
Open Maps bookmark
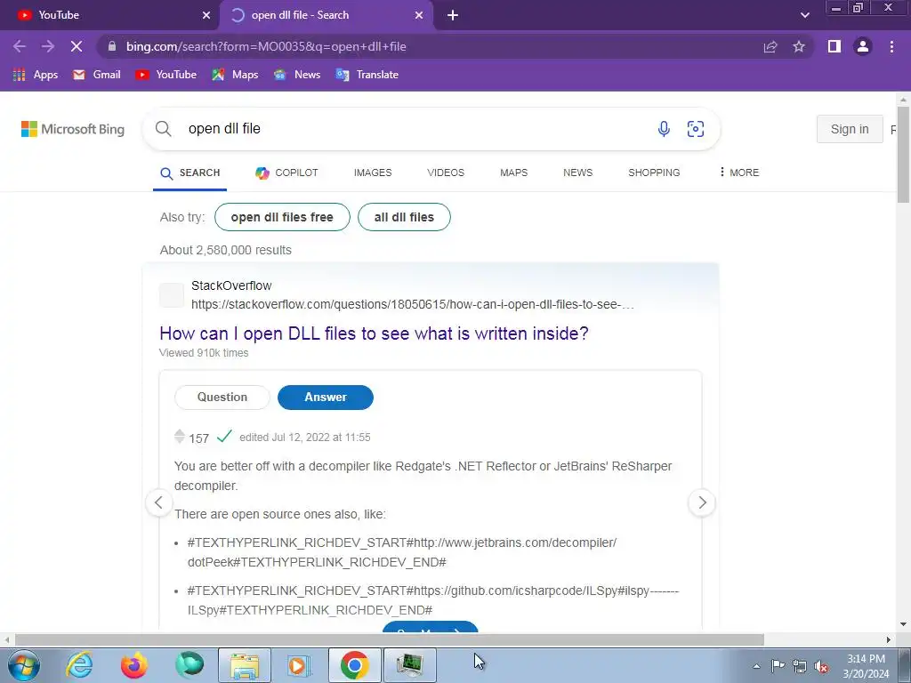tap(235, 75)
